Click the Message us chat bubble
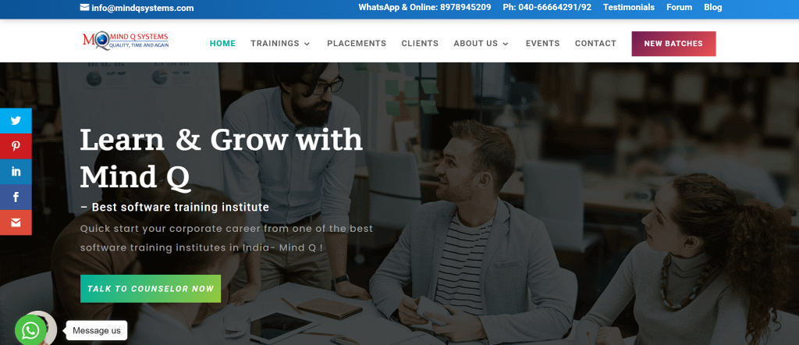This screenshot has width=799, height=345. coord(96,331)
